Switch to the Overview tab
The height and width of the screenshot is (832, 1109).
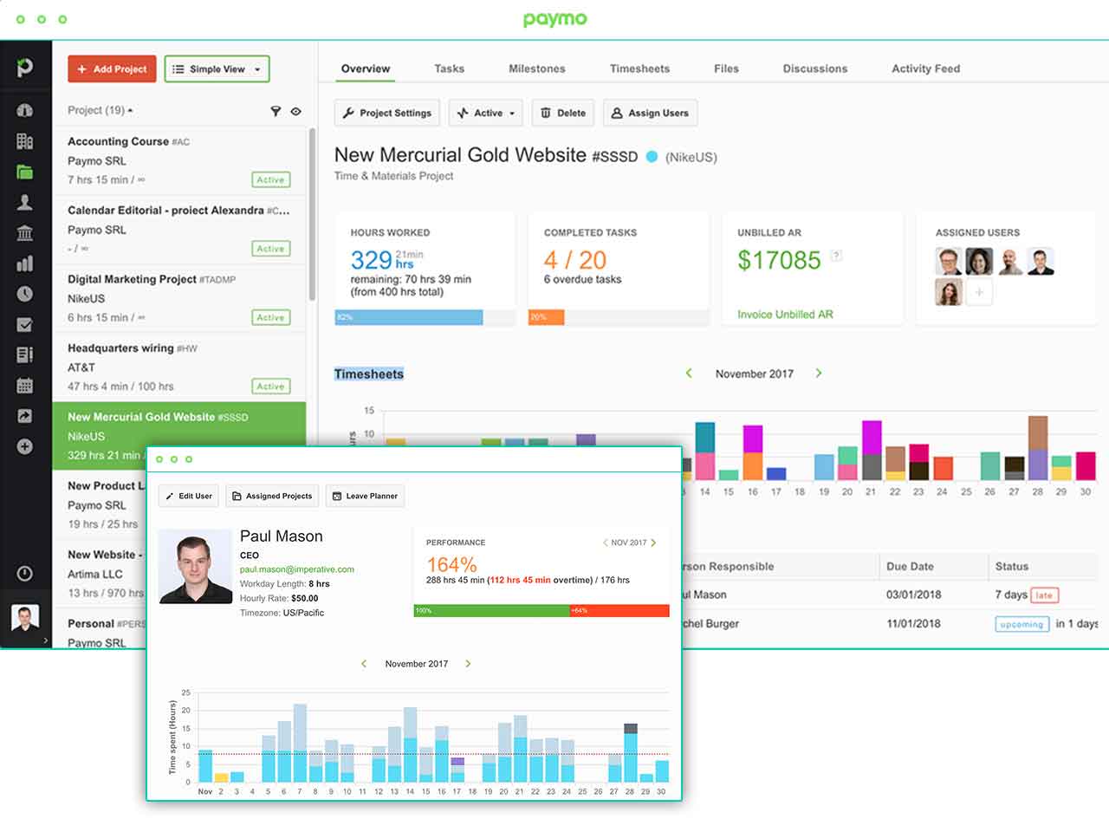(366, 68)
